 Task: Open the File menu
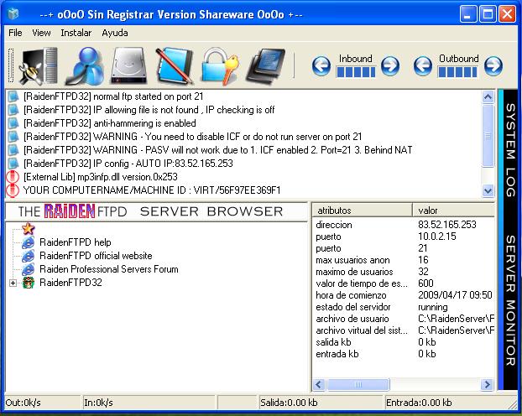[x=15, y=33]
